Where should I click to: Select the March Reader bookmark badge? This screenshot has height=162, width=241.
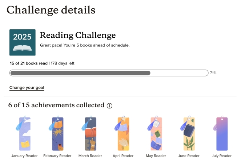90,133
